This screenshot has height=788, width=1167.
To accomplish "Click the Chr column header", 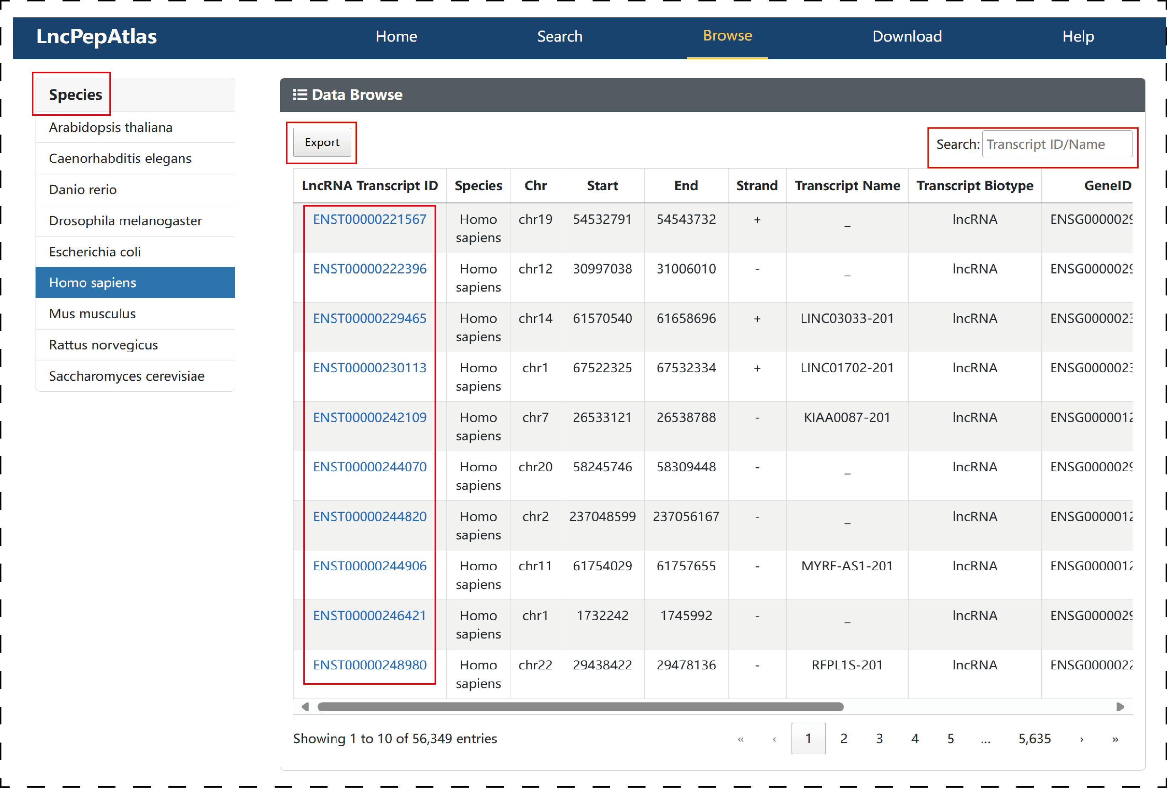I will pos(535,186).
